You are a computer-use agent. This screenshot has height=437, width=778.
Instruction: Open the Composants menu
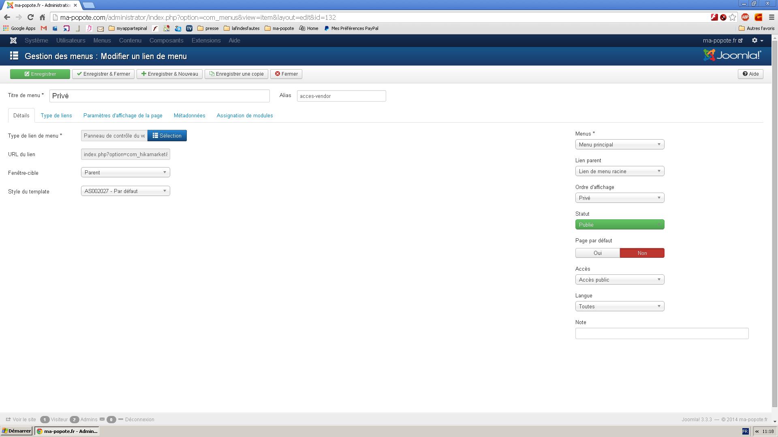coord(166,40)
